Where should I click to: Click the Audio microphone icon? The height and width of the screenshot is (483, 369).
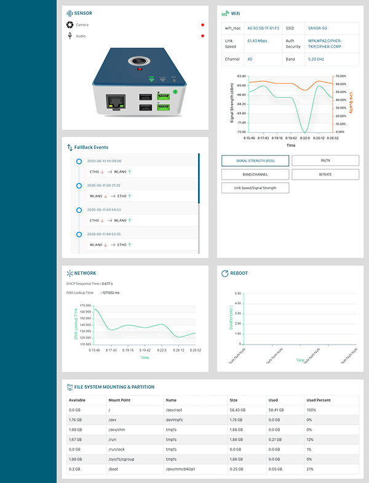tap(70, 36)
